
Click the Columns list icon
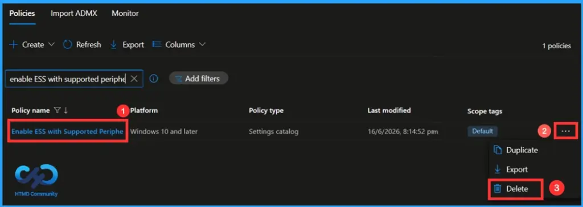click(157, 44)
